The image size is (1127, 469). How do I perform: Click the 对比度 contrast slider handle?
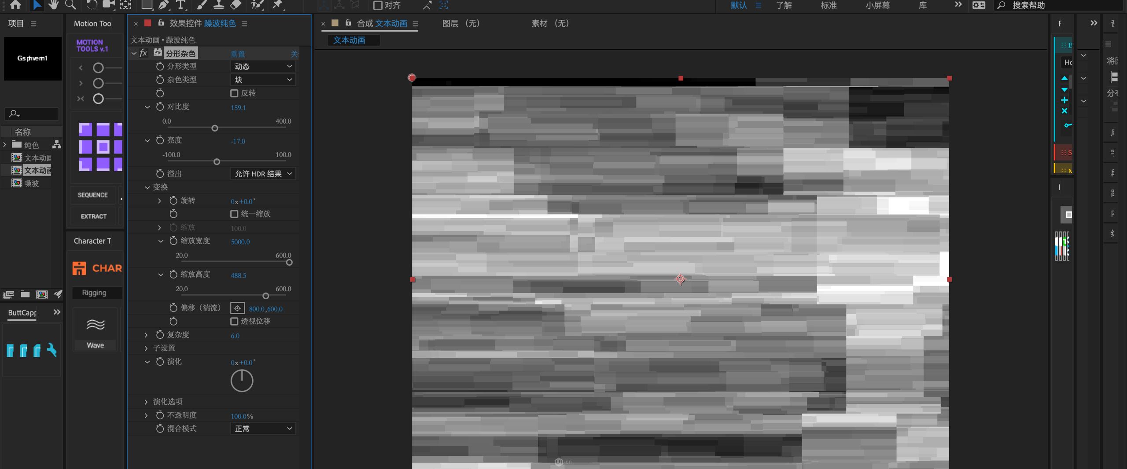(x=215, y=128)
